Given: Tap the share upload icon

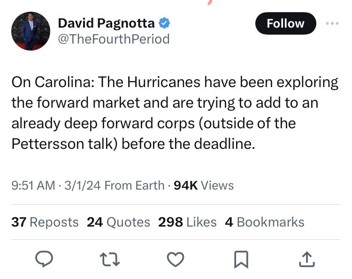Looking at the screenshot, I should point(306,259).
